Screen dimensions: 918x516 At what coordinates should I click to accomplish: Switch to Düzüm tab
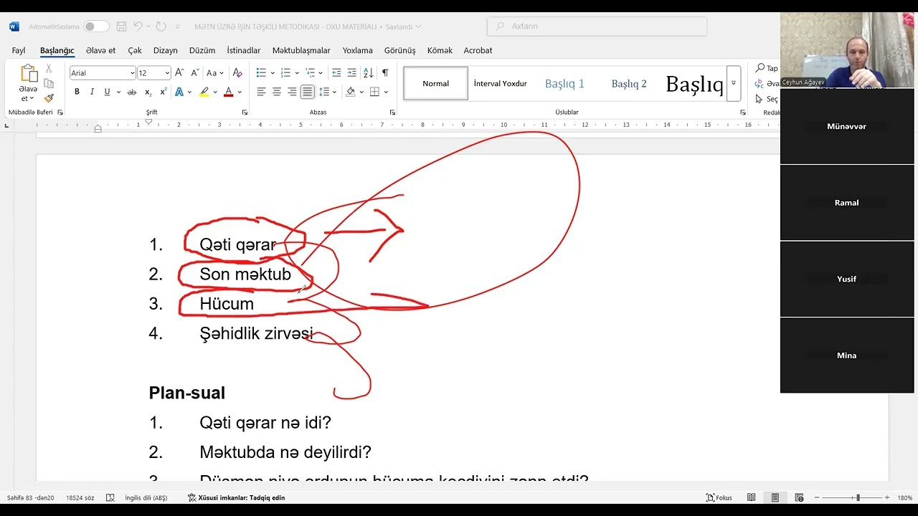point(202,50)
